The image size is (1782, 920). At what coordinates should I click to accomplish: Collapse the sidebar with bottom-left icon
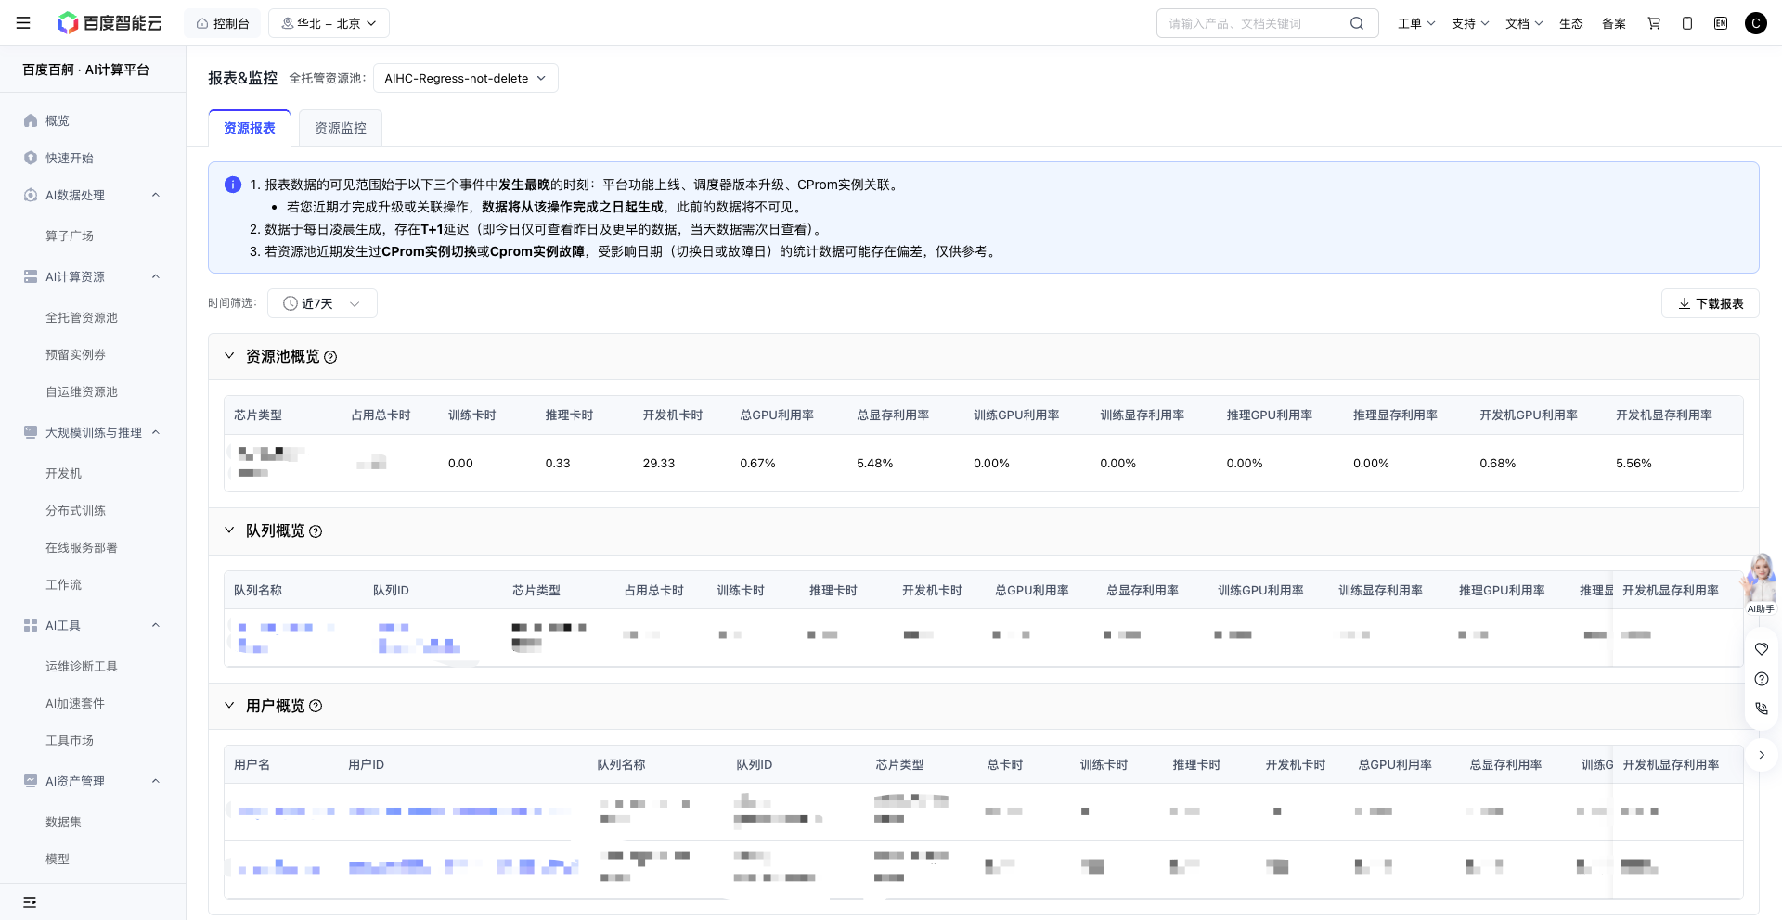pyautogui.click(x=30, y=901)
